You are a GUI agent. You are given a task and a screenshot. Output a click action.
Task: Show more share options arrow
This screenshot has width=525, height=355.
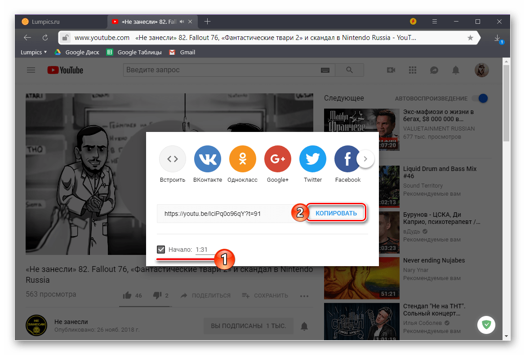(x=365, y=159)
